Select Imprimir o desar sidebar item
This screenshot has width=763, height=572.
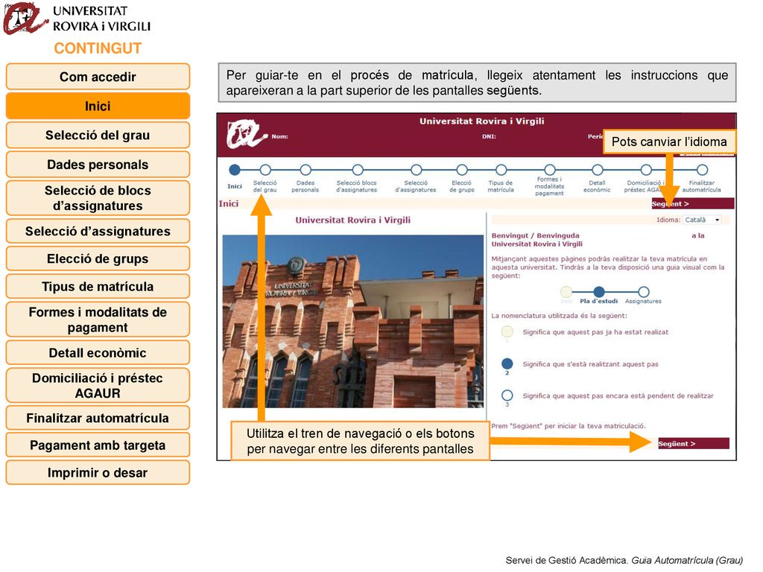(x=98, y=472)
